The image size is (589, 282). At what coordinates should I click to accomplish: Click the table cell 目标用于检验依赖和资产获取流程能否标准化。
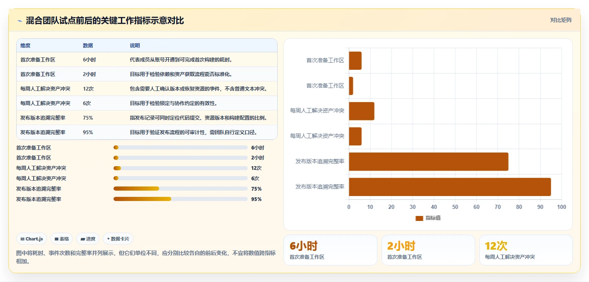181,74
